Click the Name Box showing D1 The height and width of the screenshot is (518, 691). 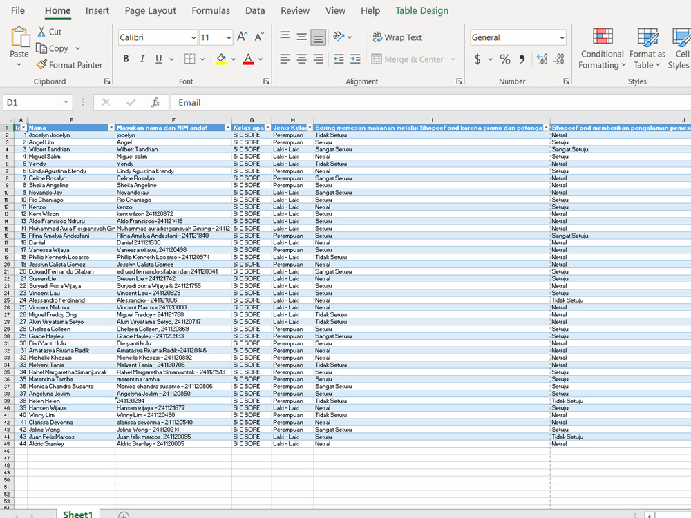coord(32,103)
